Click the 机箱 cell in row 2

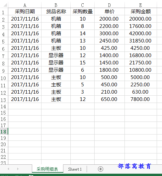point(56,19)
